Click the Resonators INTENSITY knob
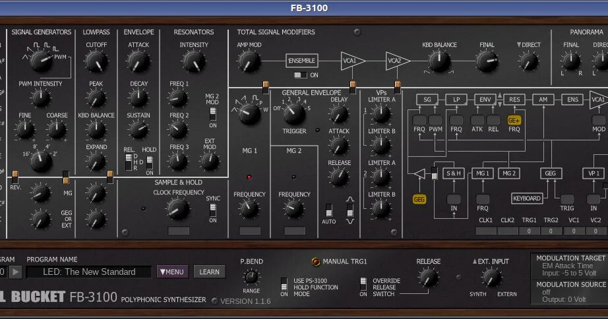The width and height of the screenshot is (608, 319). pos(194,61)
